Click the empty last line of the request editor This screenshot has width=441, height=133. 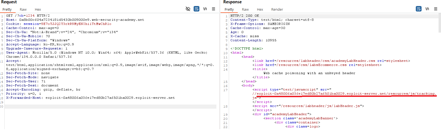[111, 106]
